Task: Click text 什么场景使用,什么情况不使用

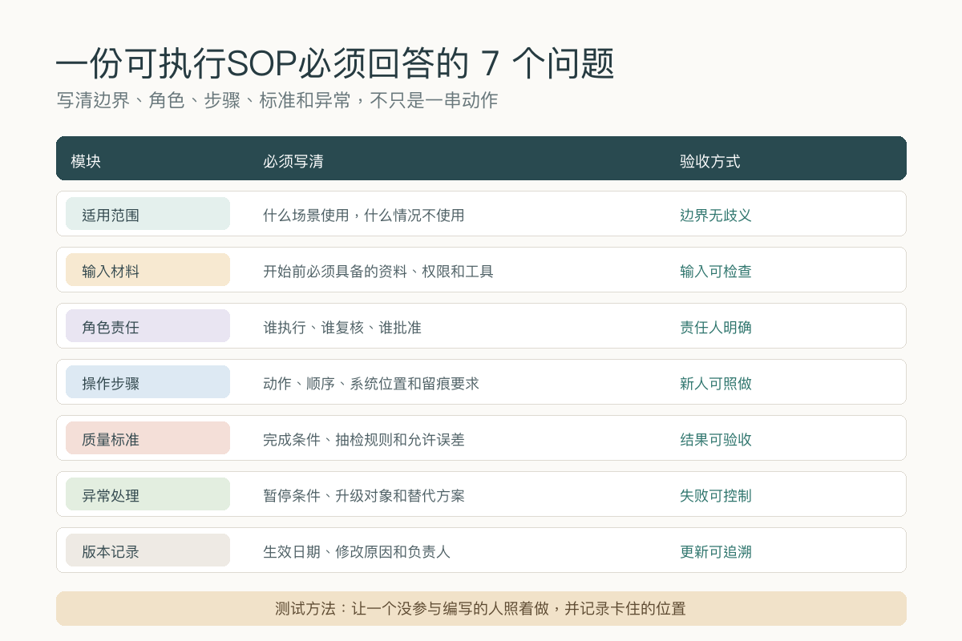Action: pos(364,215)
